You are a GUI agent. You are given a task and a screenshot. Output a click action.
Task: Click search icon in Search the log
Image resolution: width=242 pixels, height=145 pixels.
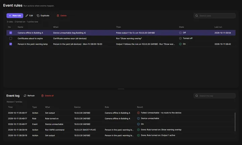pos(197,96)
